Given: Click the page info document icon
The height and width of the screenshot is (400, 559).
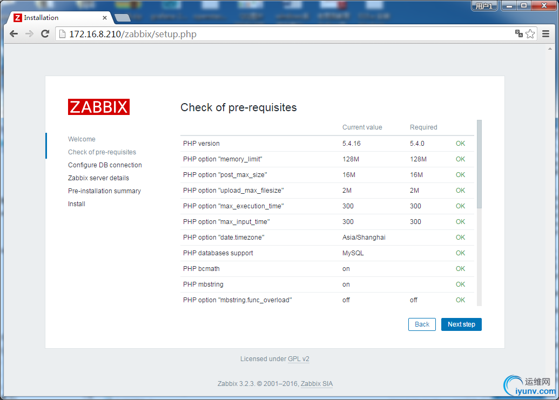Looking at the screenshot, I should (63, 34).
